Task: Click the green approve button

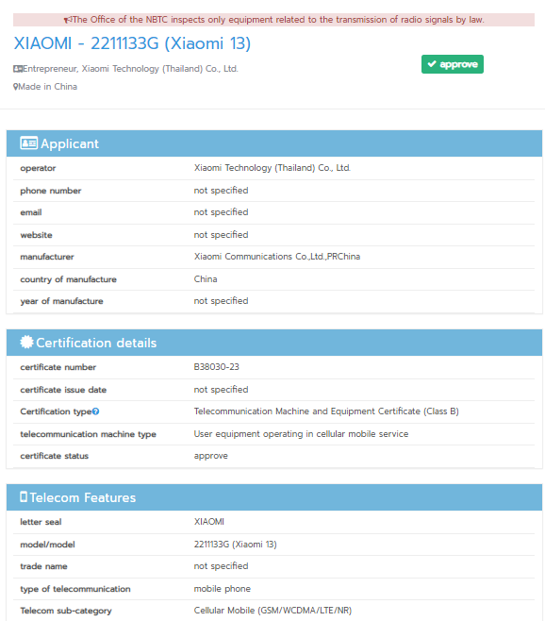Action: pyautogui.click(x=453, y=64)
